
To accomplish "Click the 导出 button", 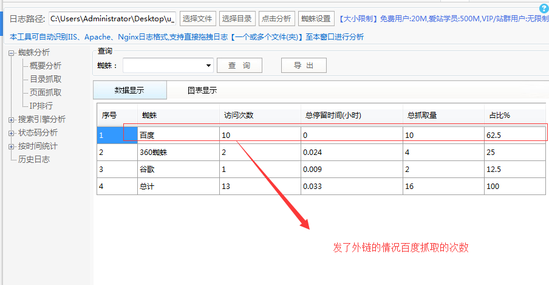I will click(304, 66).
